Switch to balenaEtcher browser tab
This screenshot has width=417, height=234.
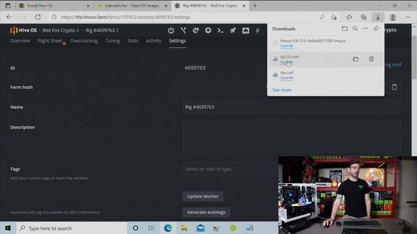coord(132,6)
